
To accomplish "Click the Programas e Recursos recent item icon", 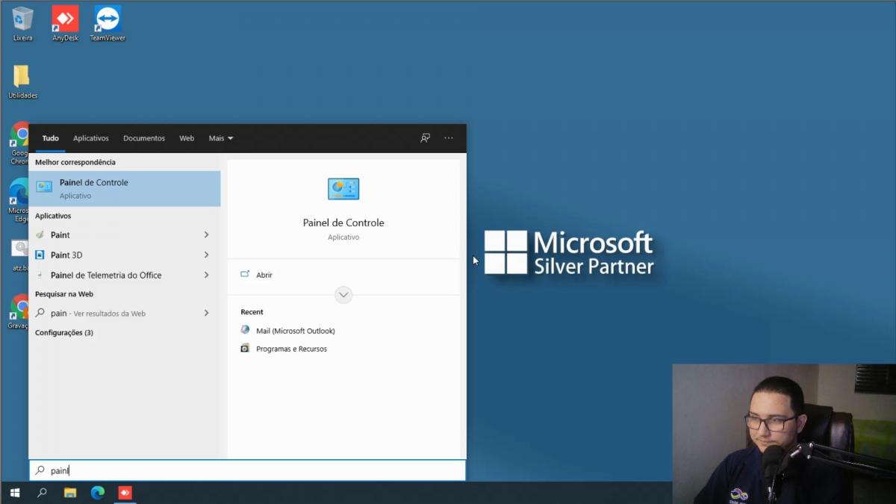I will pyautogui.click(x=245, y=348).
